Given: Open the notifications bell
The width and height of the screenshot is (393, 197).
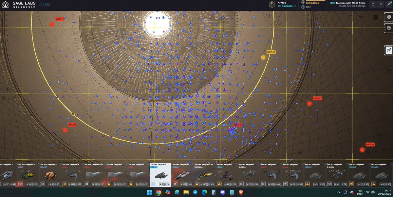Looking at the screenshot, I should pos(381,5).
